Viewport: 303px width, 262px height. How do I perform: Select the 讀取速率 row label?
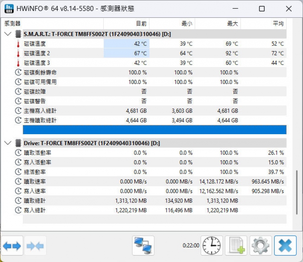35,182
